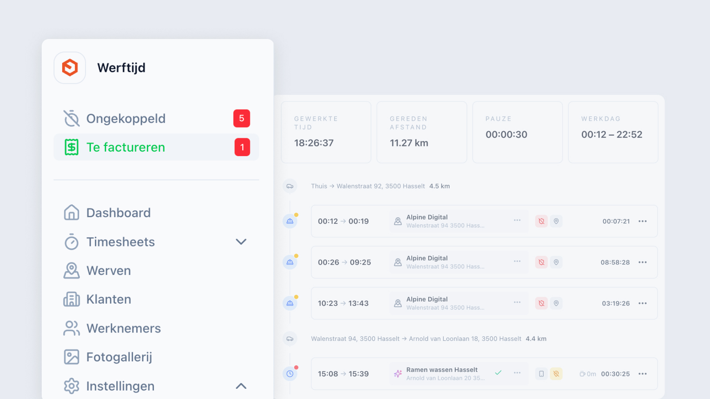This screenshot has width=710, height=399.
Task: Toggle the green checkmark on Ramen wassen Hasselt
Action: point(498,373)
